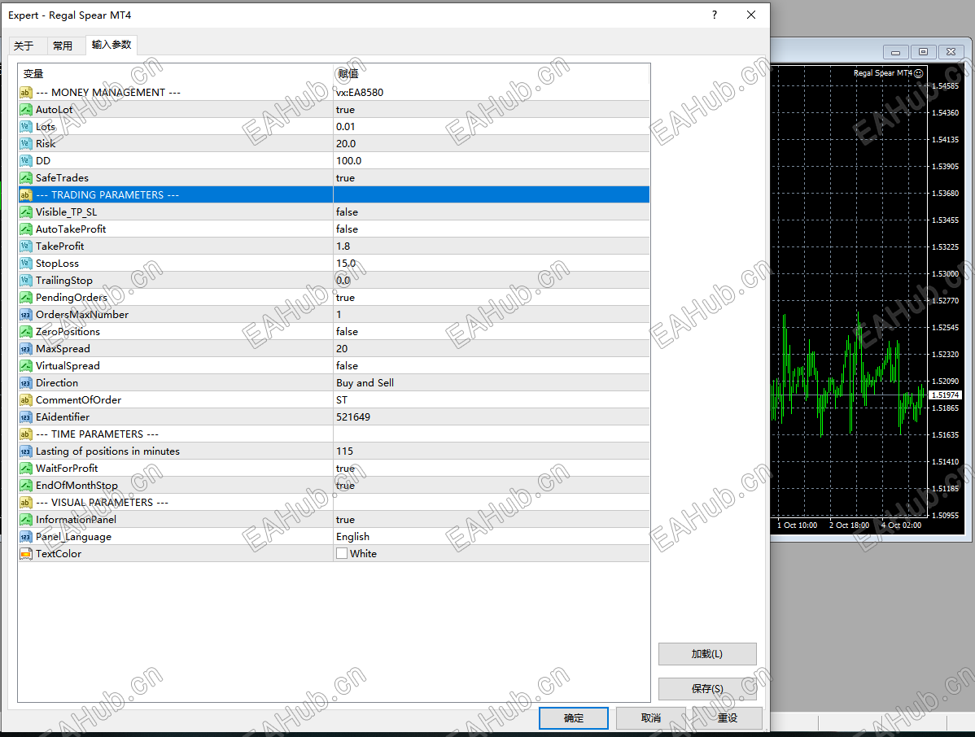
Task: Click the TextColor row's color icon
Action: point(25,554)
